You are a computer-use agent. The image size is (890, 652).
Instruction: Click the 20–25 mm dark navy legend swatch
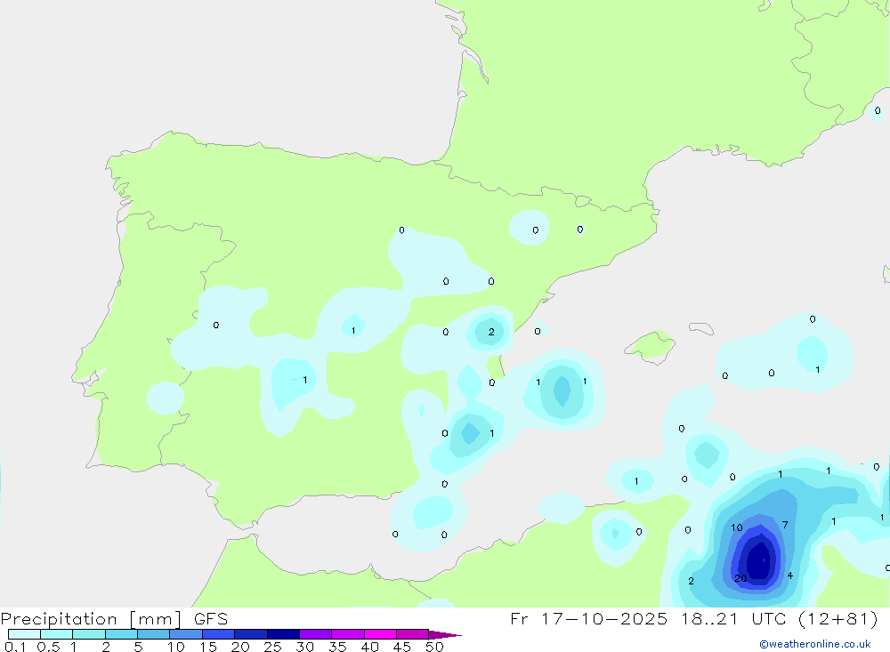tap(251, 634)
